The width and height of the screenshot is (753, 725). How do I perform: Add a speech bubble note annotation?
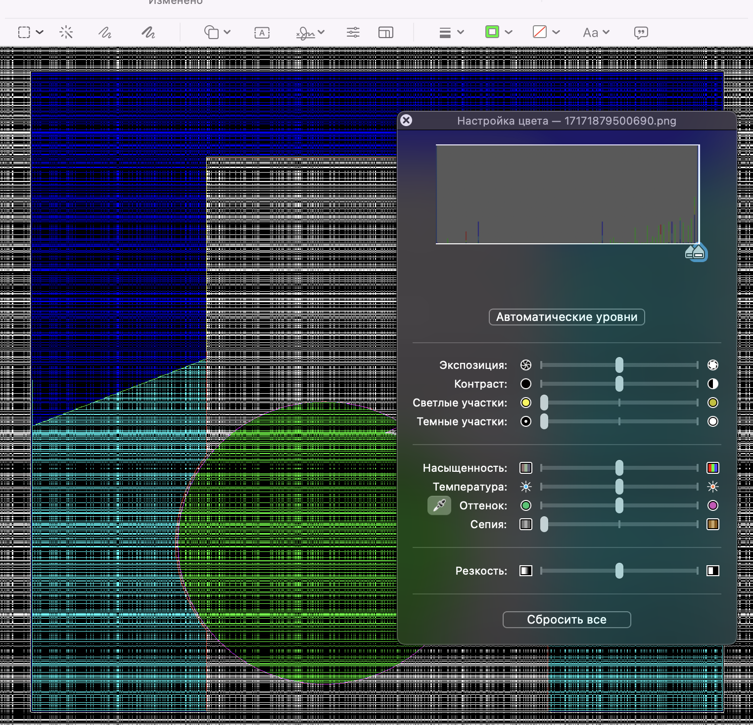point(641,33)
